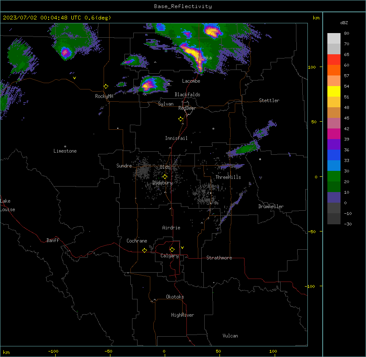
Task: Select the yellow 51-54 dBZ legend swatch
Action: tap(334, 91)
